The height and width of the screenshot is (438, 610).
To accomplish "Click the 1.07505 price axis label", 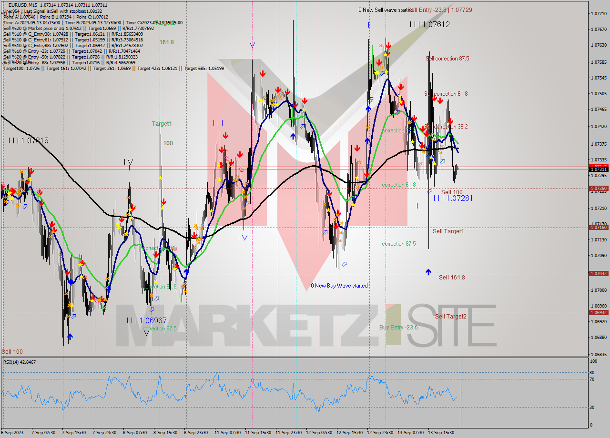I will pyautogui.click(x=599, y=94).
